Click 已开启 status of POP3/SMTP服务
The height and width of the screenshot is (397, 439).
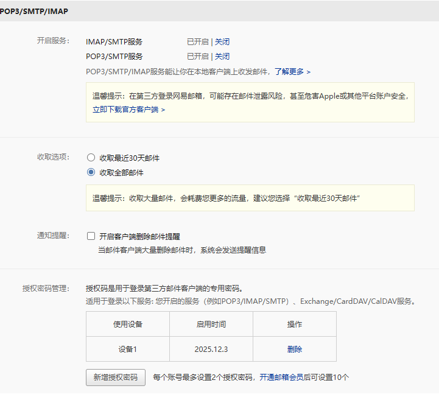point(197,57)
